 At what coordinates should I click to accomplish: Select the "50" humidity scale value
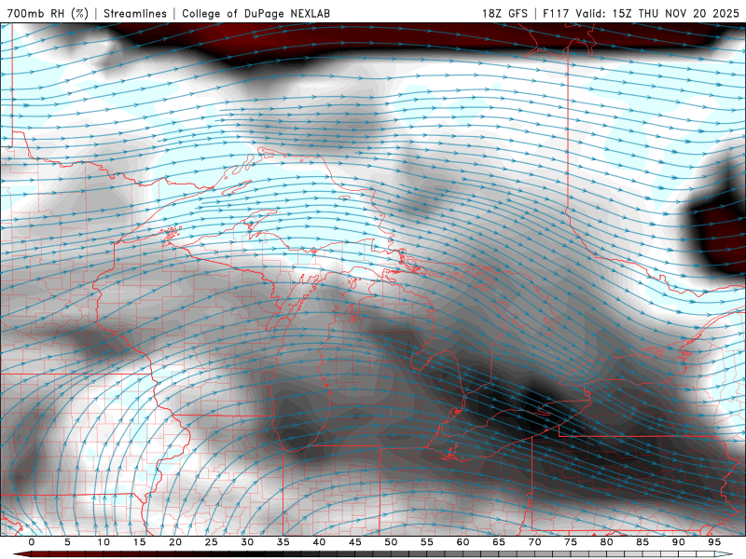click(x=391, y=542)
